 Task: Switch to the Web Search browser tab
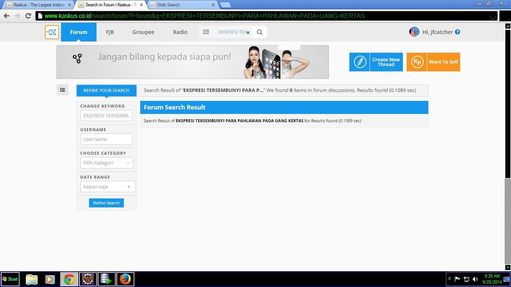(x=182, y=5)
